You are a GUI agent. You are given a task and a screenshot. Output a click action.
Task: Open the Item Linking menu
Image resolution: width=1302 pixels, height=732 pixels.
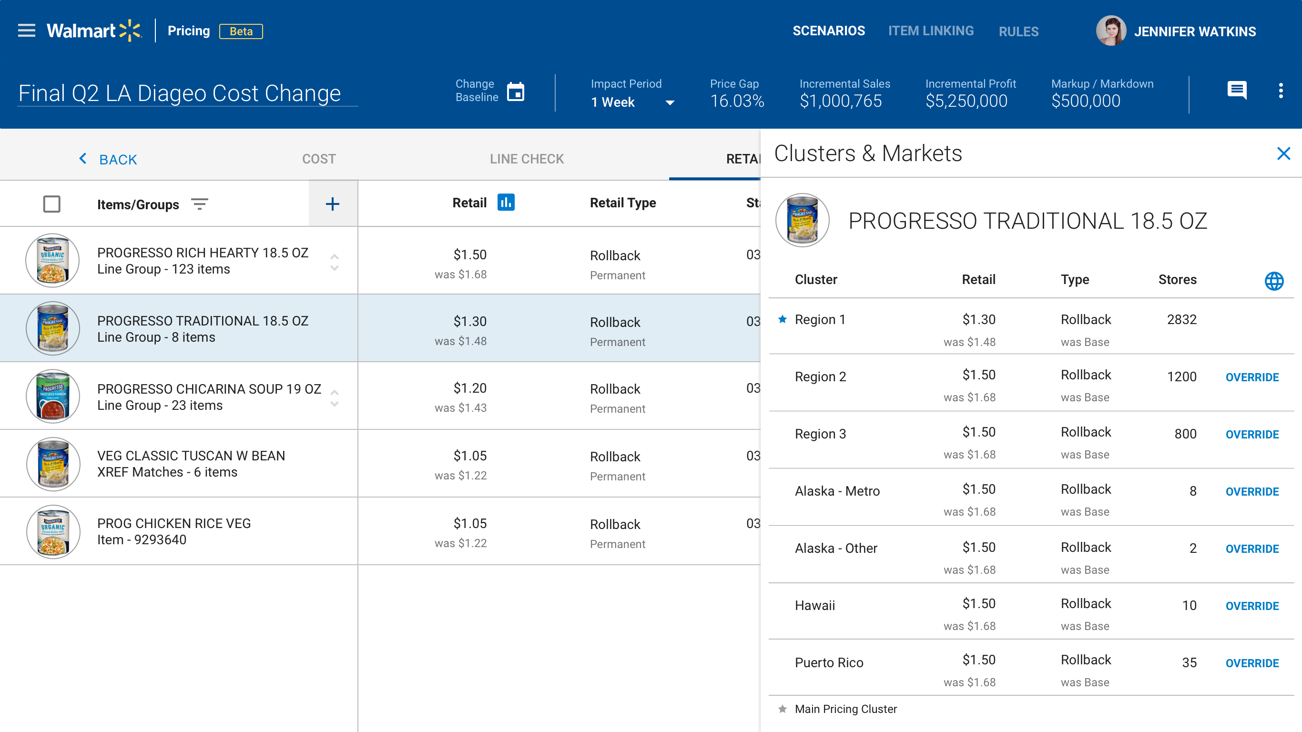click(x=930, y=31)
